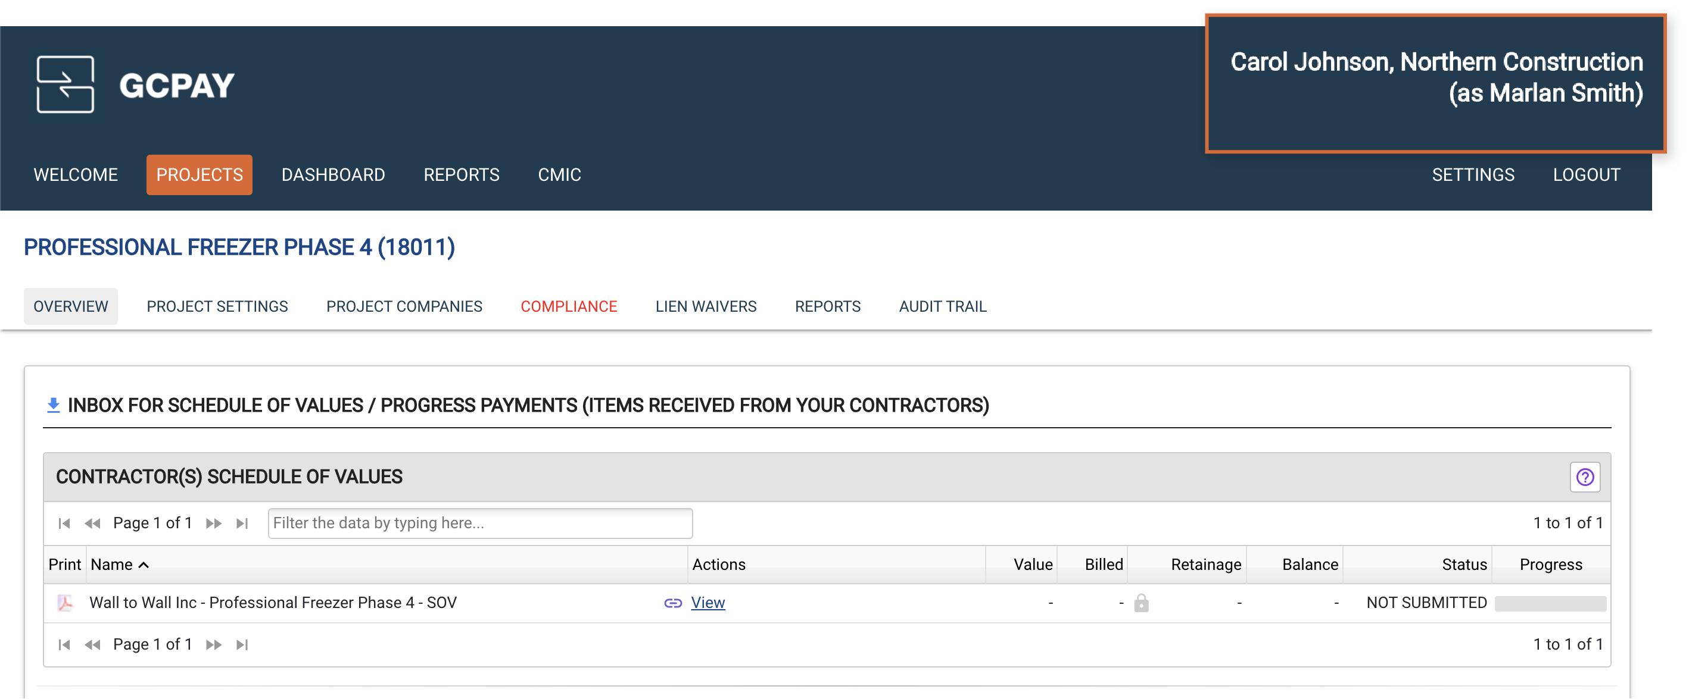Sort table by Value column header
This screenshot has width=1689, height=699.
1032,565
